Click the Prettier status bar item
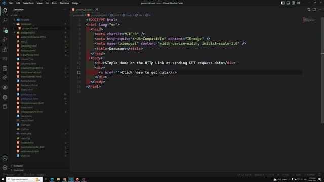 click(309, 175)
